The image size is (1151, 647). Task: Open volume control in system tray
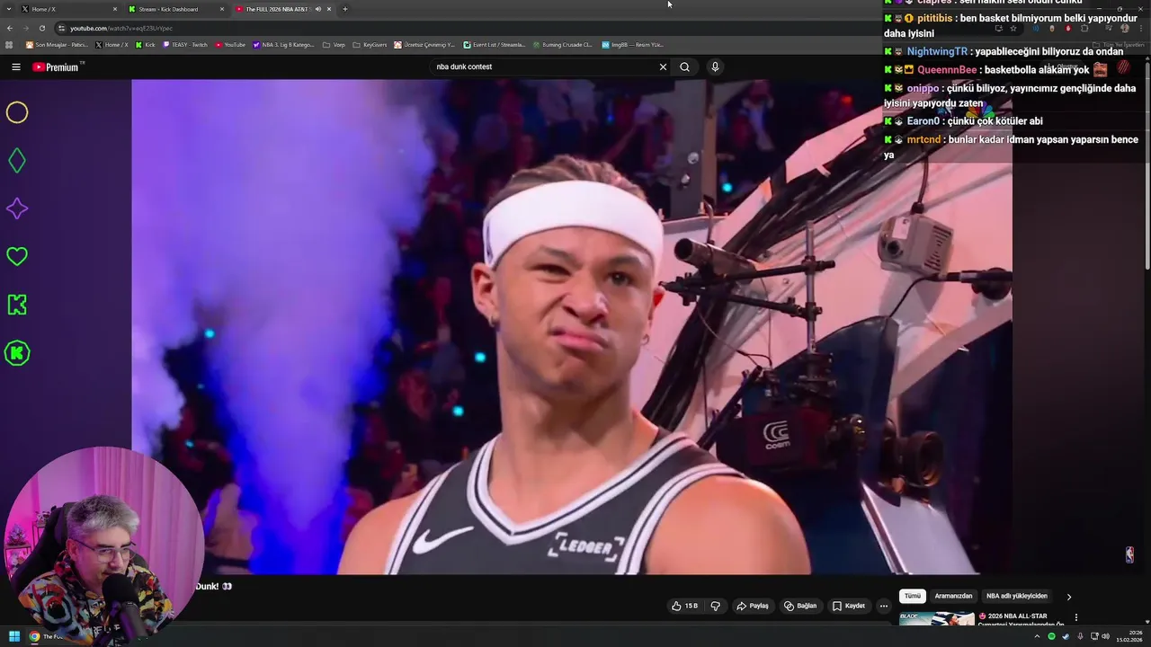(1105, 636)
